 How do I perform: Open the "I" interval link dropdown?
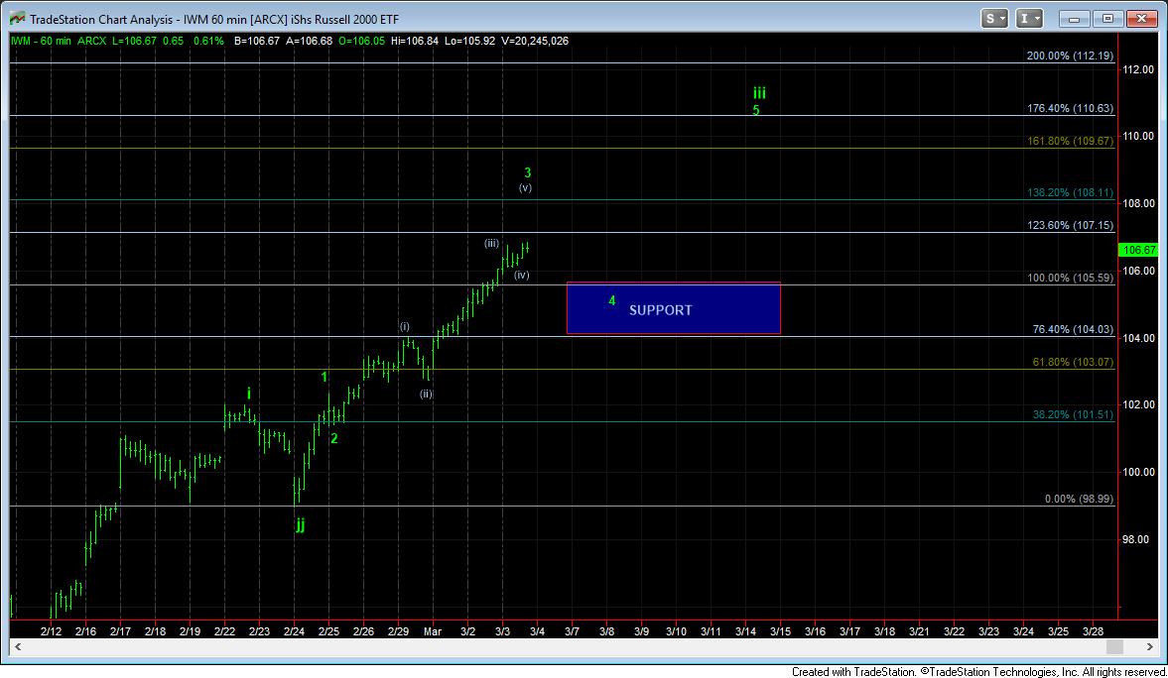click(1030, 18)
